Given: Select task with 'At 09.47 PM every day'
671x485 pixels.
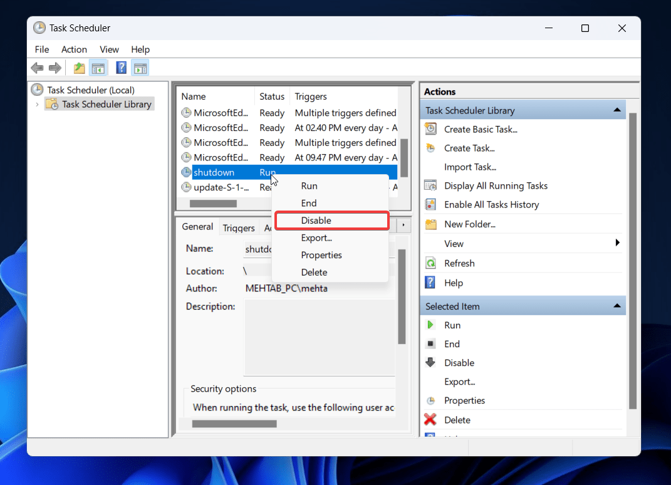Looking at the screenshot, I should tap(289, 157).
